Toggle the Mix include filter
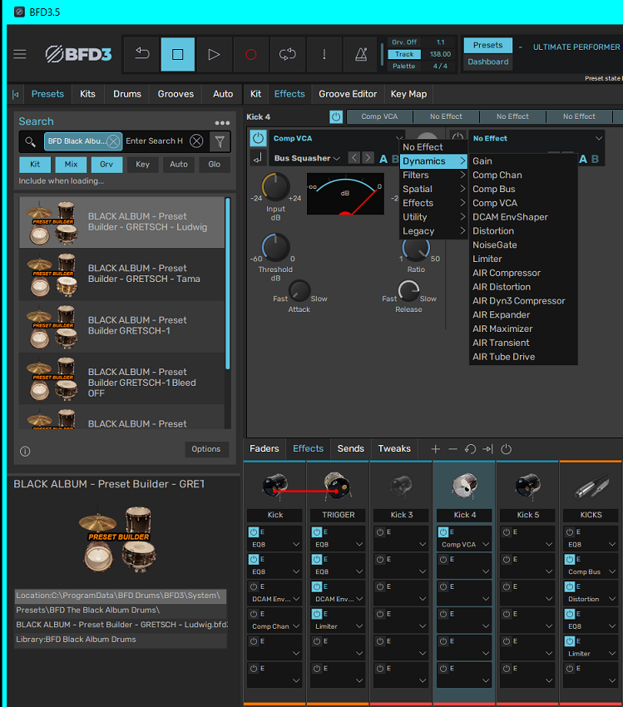Image resolution: width=623 pixels, height=707 pixels. (x=71, y=165)
